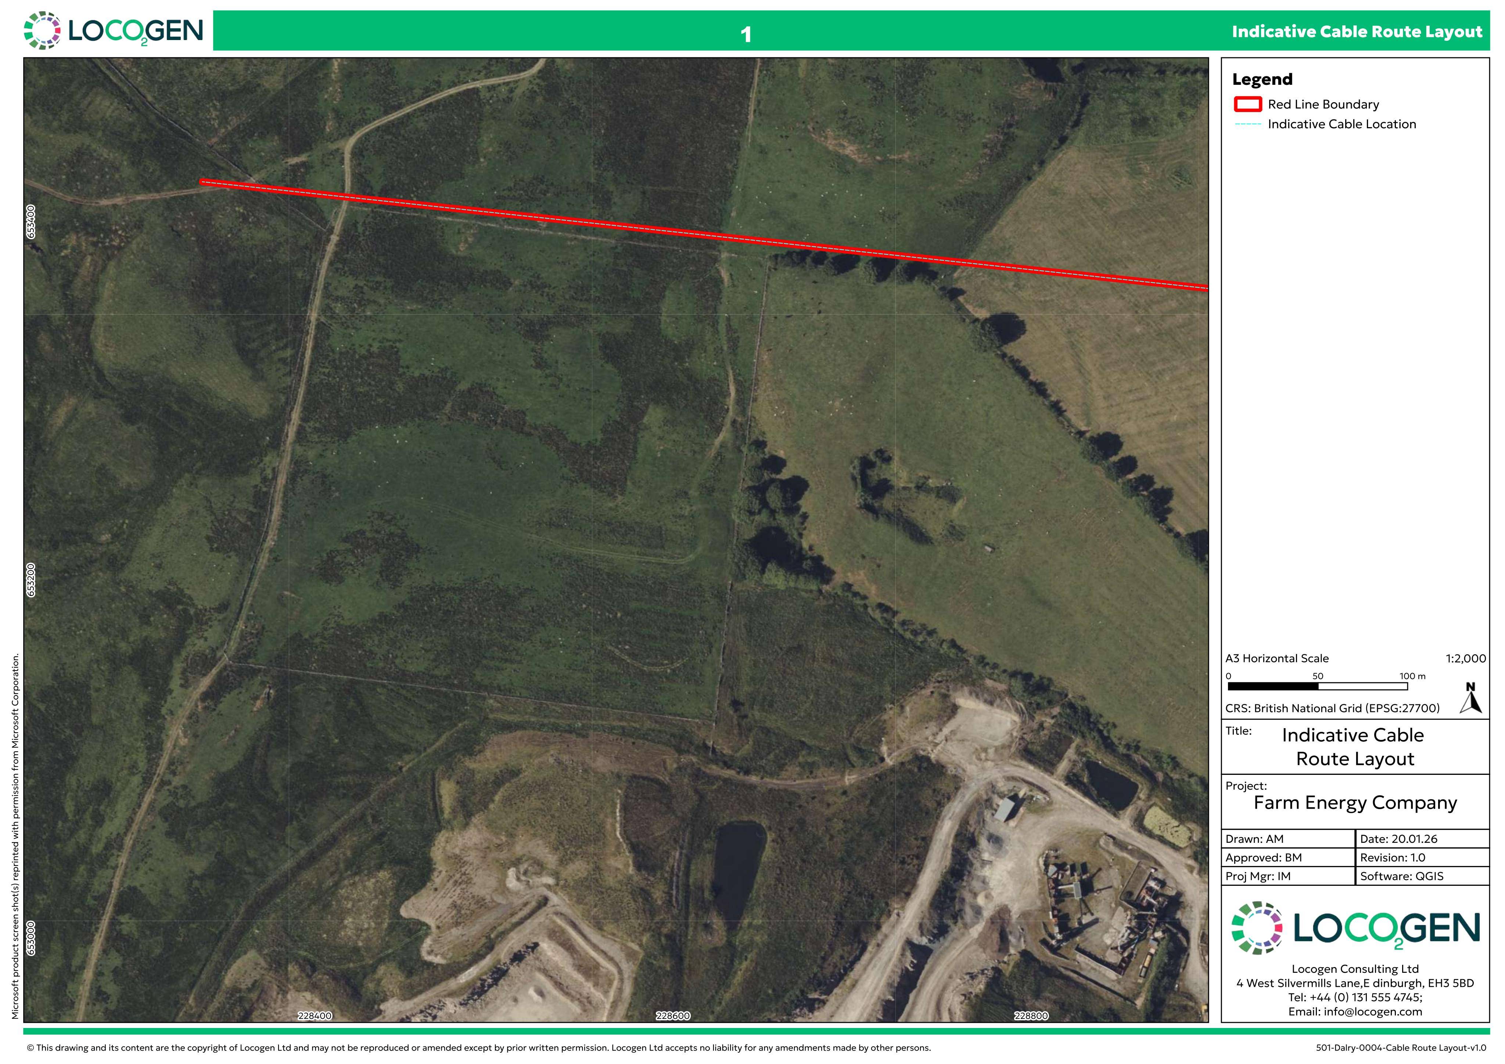Click the Indicative Cable Location dashed line symbol
Viewport: 1505px width, 1064px height.
1247,125
